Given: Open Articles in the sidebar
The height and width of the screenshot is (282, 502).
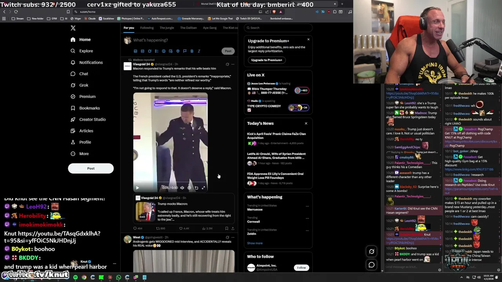Looking at the screenshot, I should [x=82, y=131].
